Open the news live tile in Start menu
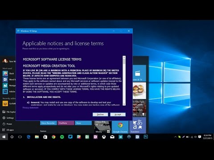Screen dimensions: 214x160 click(139, 108)
